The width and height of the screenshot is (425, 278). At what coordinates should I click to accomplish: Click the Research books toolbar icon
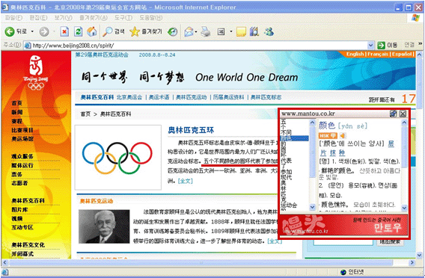pyautogui.click(x=254, y=31)
